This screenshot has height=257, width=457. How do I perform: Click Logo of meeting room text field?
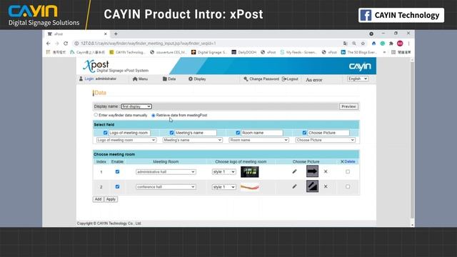129,133
